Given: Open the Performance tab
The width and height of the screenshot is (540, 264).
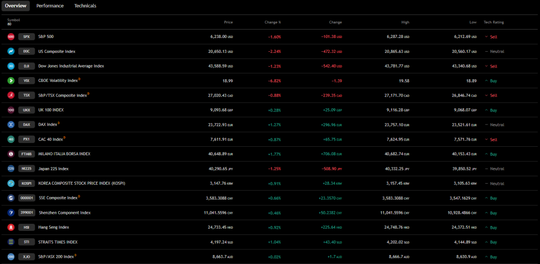Looking at the screenshot, I should [x=50, y=6].
